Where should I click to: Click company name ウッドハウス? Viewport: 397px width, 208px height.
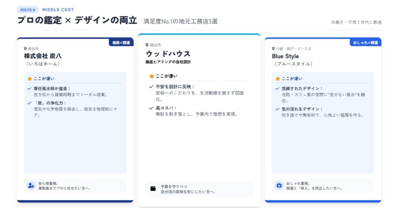[x=168, y=53]
